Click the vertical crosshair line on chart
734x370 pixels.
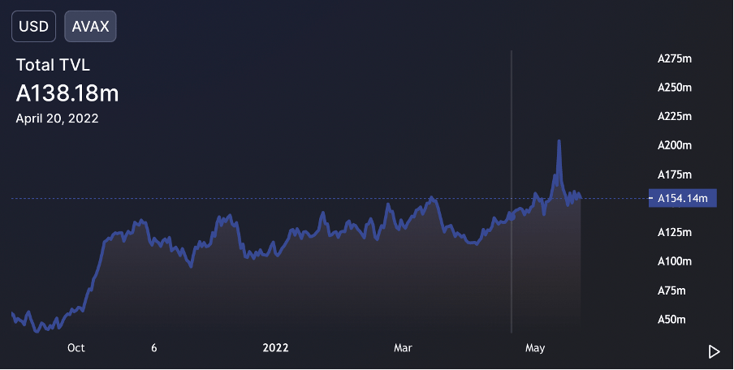[512, 191]
